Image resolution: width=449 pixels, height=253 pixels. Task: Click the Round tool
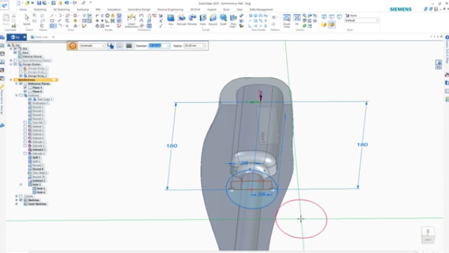click(213, 20)
